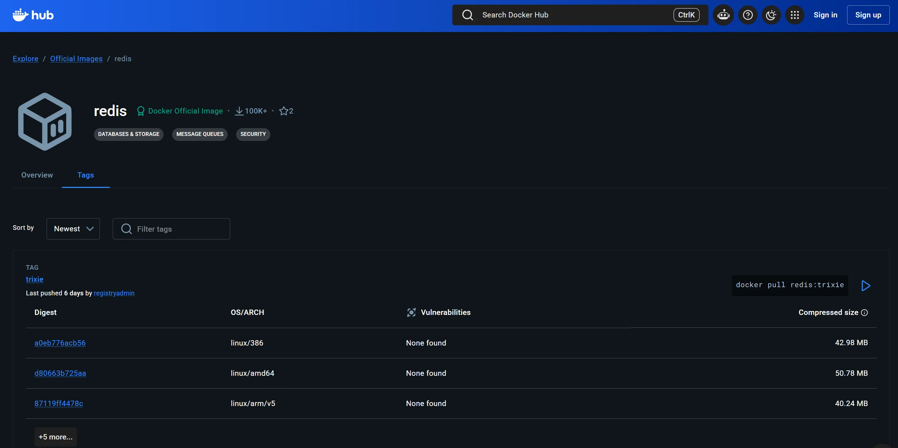Click the Docker Hub logo
898x448 pixels.
coord(33,15)
